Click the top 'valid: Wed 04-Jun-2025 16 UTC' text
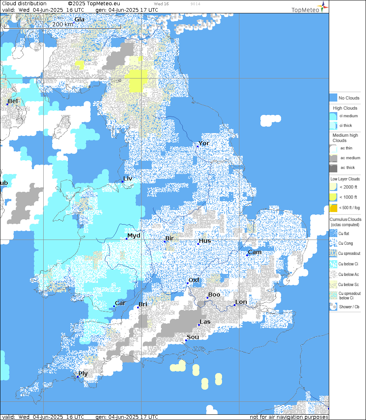Screen dimensions: 366x420 click(43, 10)
